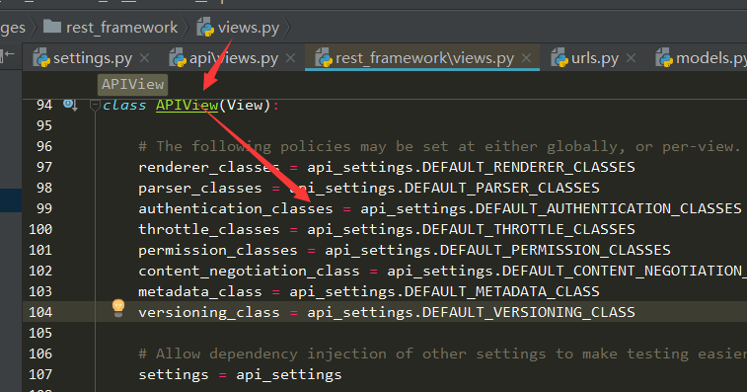Screen dimensions: 747x392
Task: Switch to the api\views.py tab
Action: 234,58
